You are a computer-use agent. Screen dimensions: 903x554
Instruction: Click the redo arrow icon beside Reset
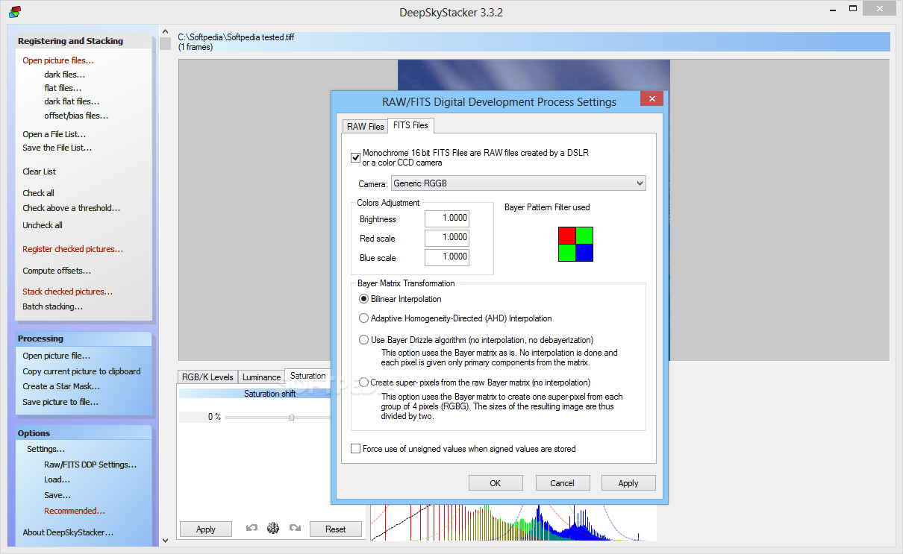[x=295, y=529]
